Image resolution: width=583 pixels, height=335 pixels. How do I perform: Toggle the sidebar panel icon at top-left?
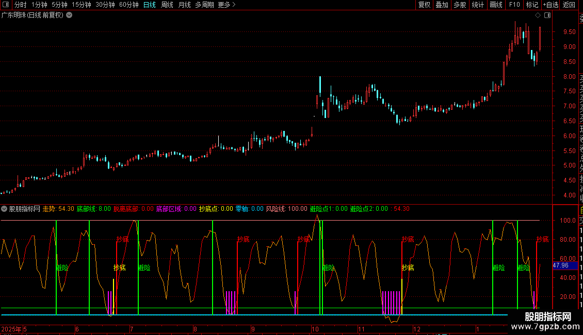click(x=6, y=5)
